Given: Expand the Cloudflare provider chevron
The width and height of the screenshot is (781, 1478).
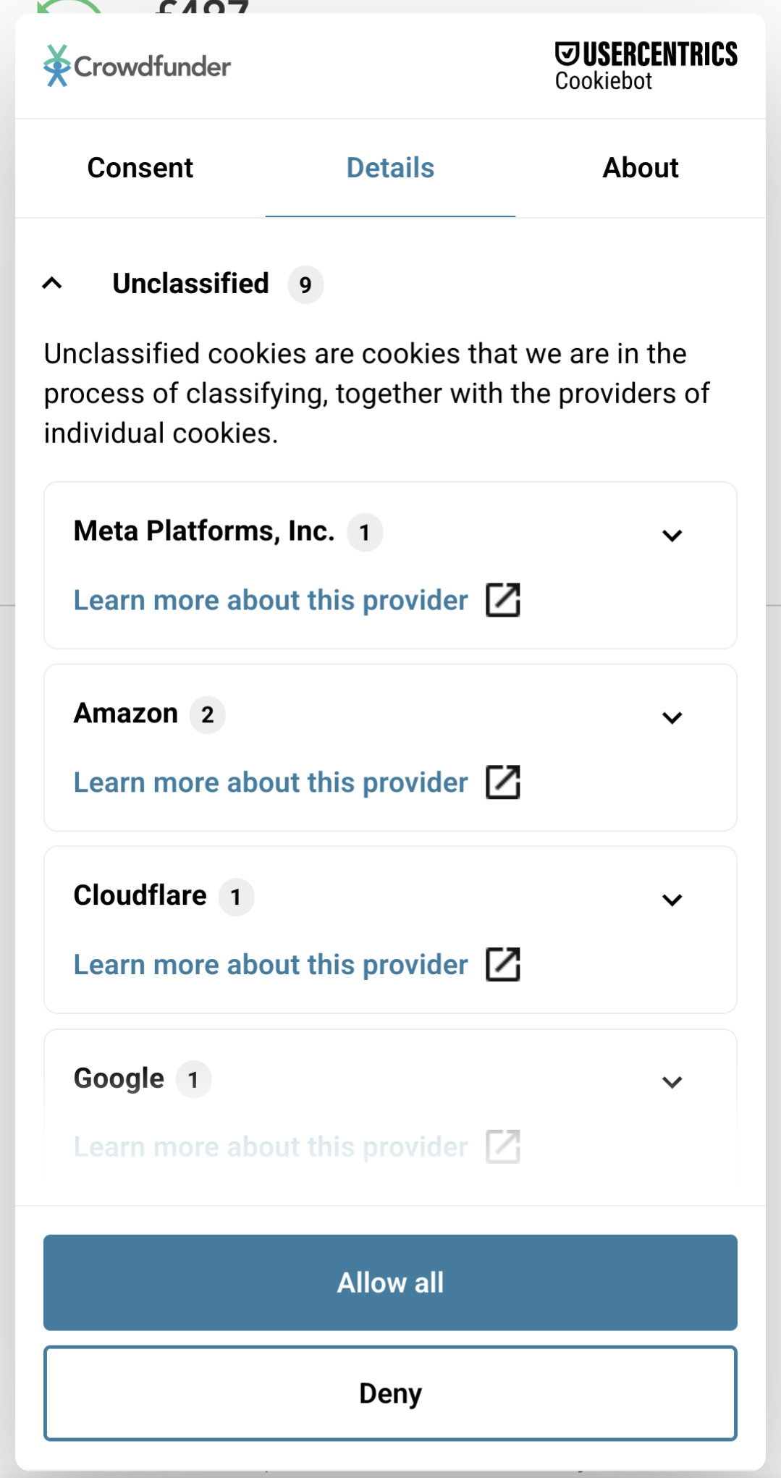Looking at the screenshot, I should pos(672,900).
